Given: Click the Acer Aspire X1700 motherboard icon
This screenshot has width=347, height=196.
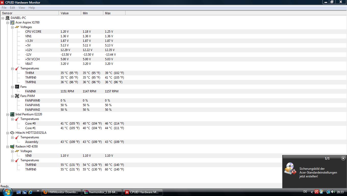Looking at the screenshot, I should [x=12, y=22].
